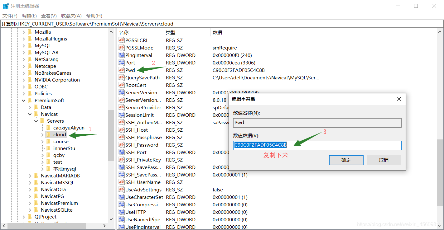
Task: Click the SSH_PrivateKey string value icon
Action: tap(122, 160)
